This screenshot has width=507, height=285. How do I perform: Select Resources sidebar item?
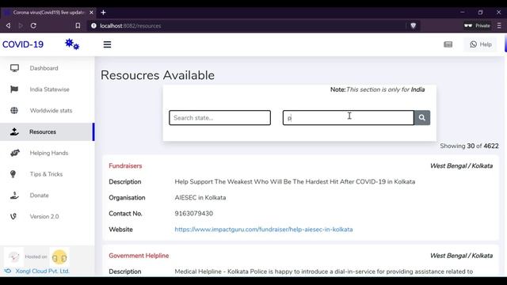tap(48, 132)
